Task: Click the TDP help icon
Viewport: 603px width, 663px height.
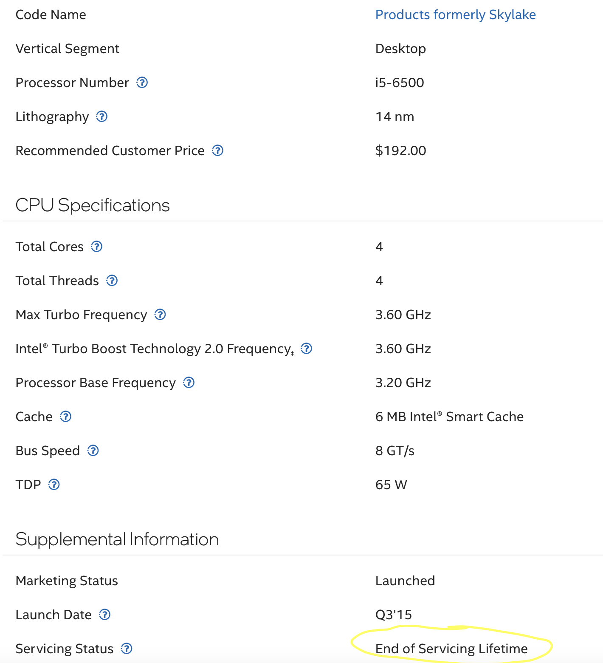Action: click(54, 484)
